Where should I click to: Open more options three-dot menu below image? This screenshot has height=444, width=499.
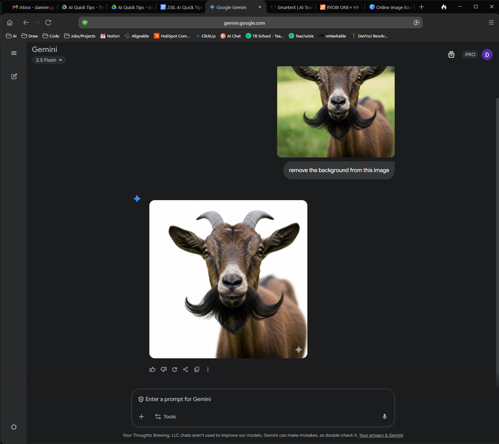208,369
